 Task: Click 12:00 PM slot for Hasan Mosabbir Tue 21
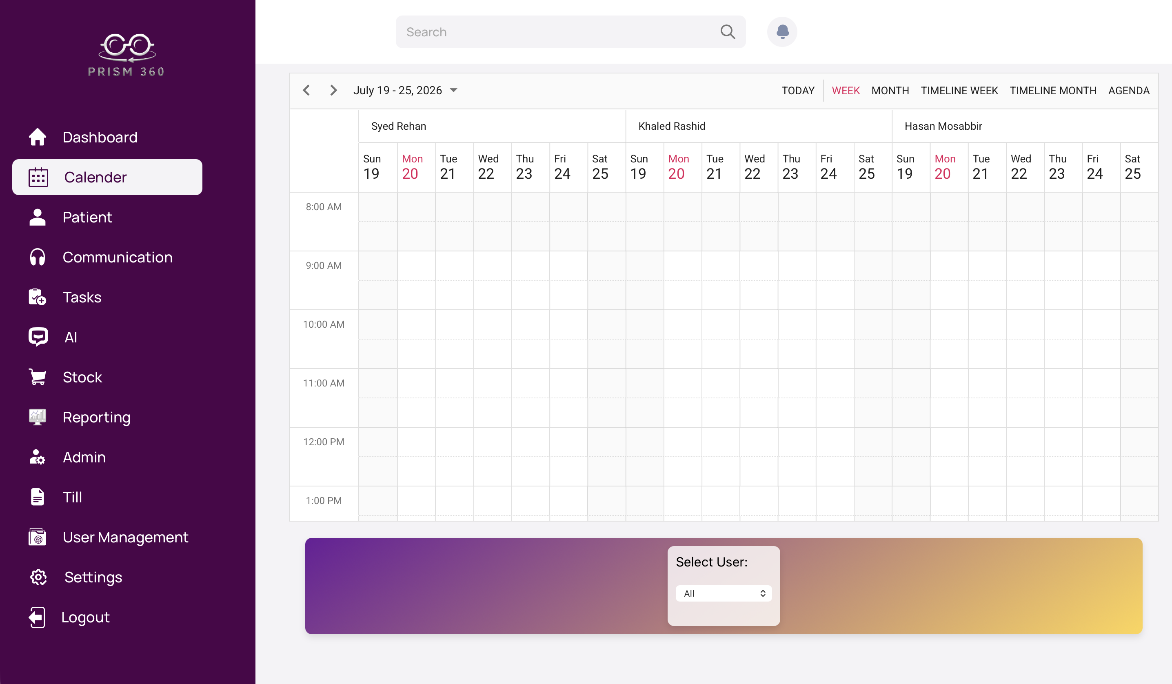point(987,442)
